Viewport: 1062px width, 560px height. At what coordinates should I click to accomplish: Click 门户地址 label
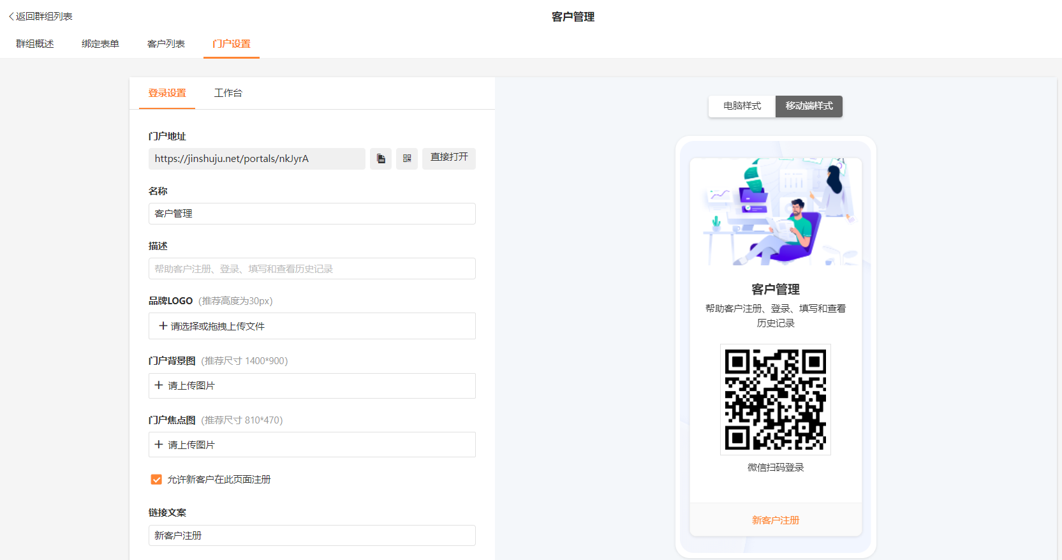point(167,136)
